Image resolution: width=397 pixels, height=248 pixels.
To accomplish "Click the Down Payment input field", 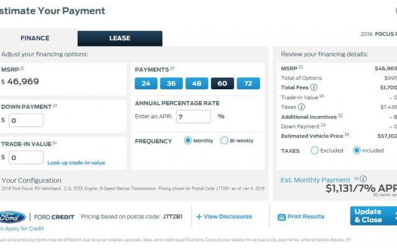I will pyautogui.click(x=26, y=120).
